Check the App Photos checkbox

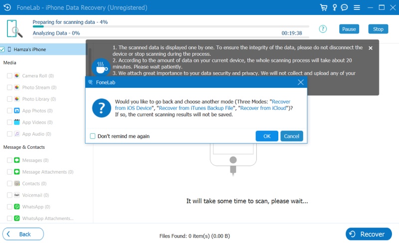point(9,111)
